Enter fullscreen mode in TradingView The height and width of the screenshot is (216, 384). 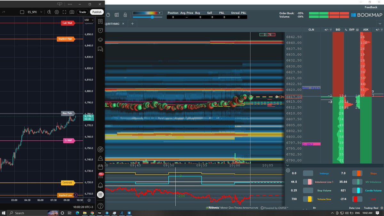click(64, 12)
